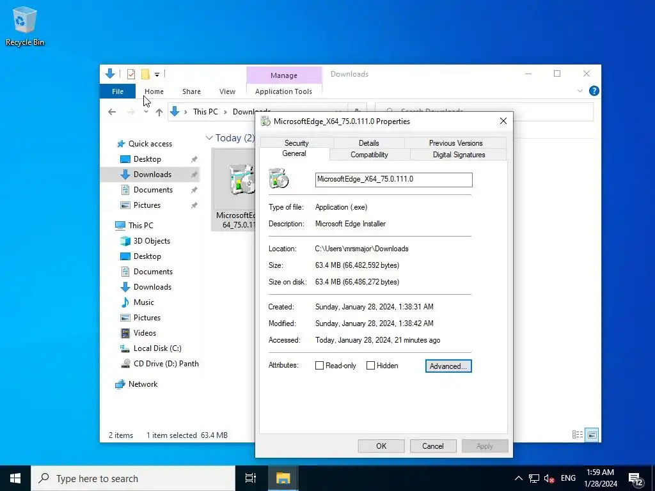The width and height of the screenshot is (655, 491).
Task: Switch to Details view icon in status bar
Action: pos(578,435)
